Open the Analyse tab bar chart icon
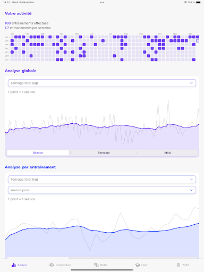The width and height of the screenshot is (204, 272). click(x=14, y=265)
